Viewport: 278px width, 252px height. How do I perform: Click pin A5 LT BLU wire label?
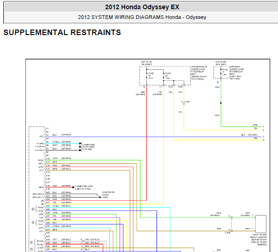(x=56, y=142)
